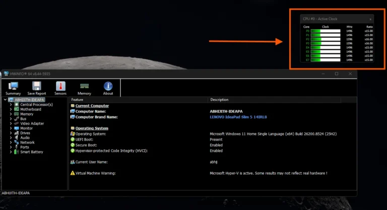Open the Sensors thermometer tool
This screenshot has height=210, width=387.
[60, 88]
